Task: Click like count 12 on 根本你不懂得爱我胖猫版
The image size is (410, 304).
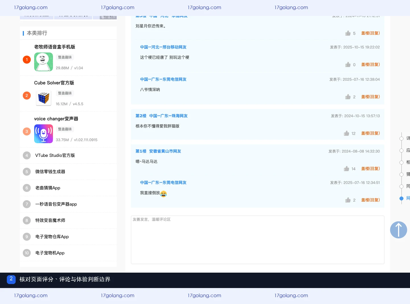Action: (x=353, y=133)
